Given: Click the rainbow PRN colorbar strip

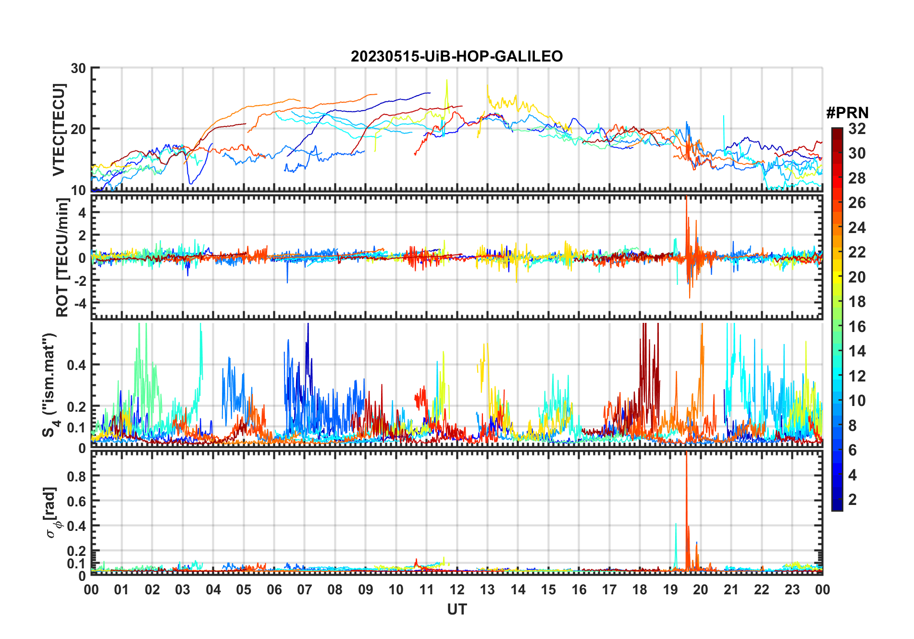Looking at the screenshot, I should tap(837, 319).
